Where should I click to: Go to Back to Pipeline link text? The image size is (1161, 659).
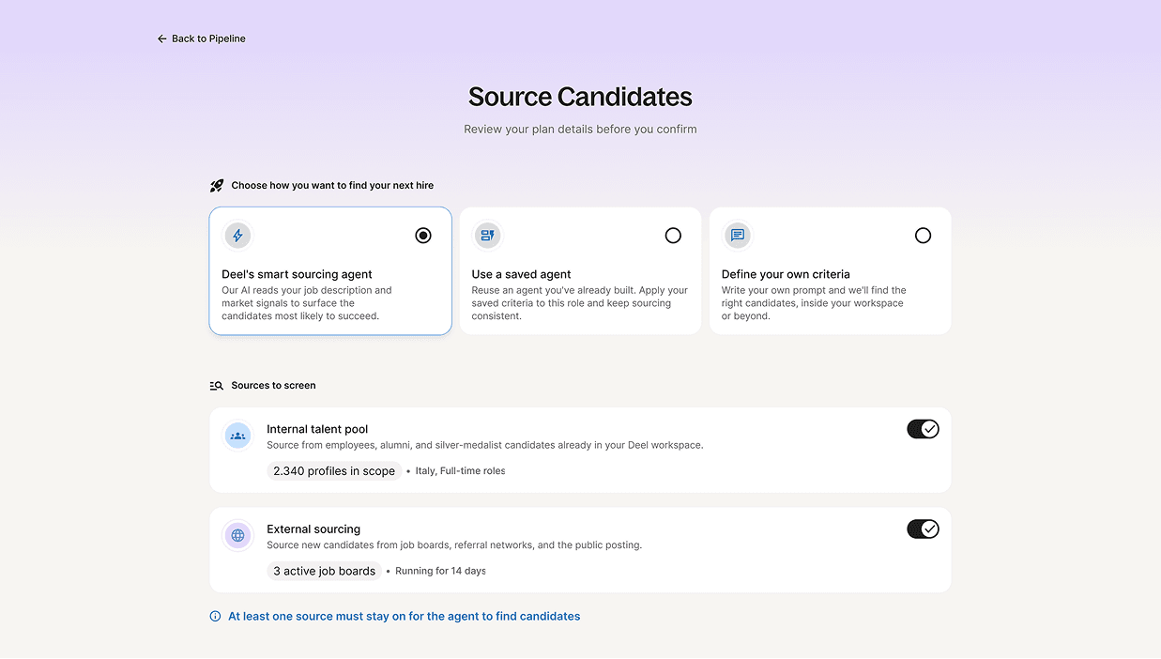click(x=208, y=38)
